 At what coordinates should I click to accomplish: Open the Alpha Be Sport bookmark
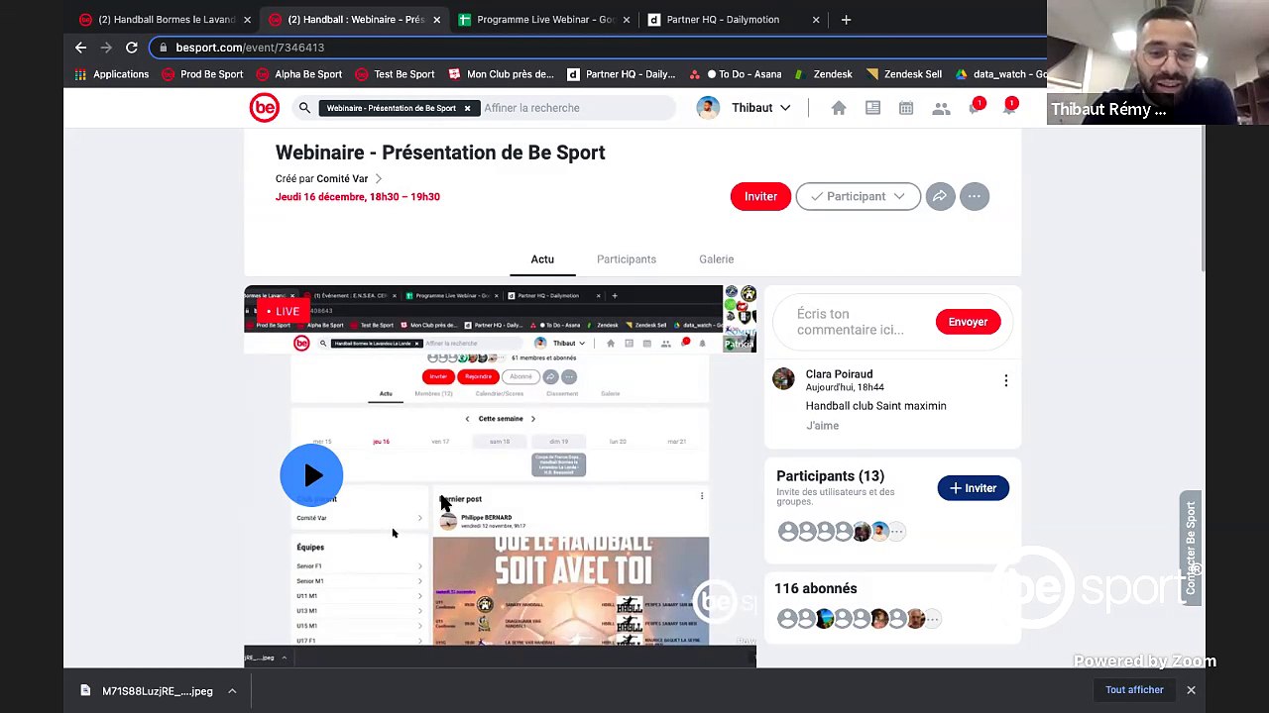[x=298, y=74]
